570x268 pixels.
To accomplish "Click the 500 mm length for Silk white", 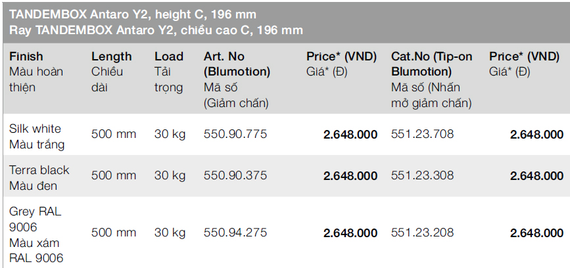I will [114, 135].
